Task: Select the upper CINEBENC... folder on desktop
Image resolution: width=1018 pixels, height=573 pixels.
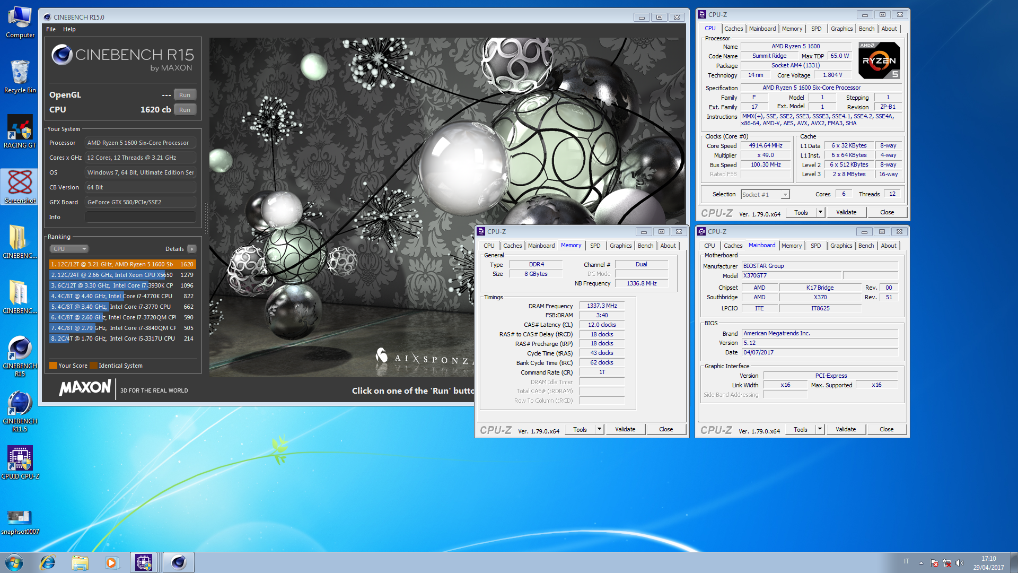Action: click(20, 241)
